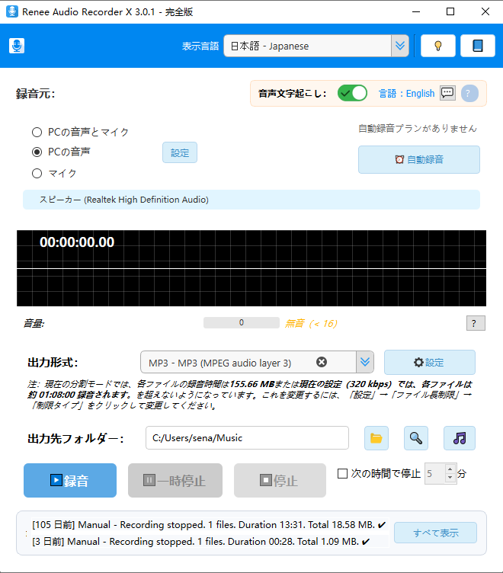Toggle the 音声文字起こし switch off
The width and height of the screenshot is (503, 573).
point(352,93)
